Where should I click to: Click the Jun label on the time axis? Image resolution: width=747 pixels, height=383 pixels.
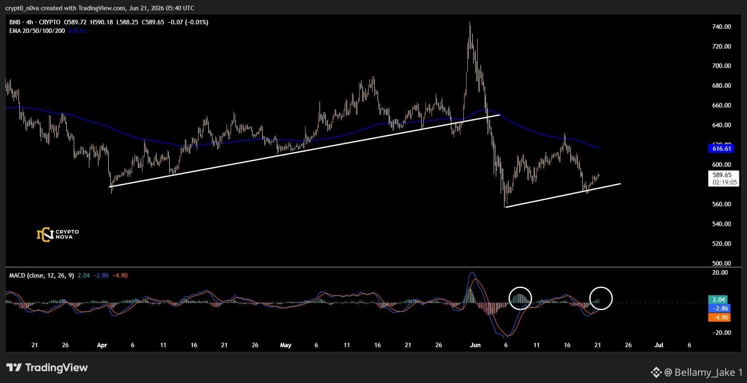475,345
